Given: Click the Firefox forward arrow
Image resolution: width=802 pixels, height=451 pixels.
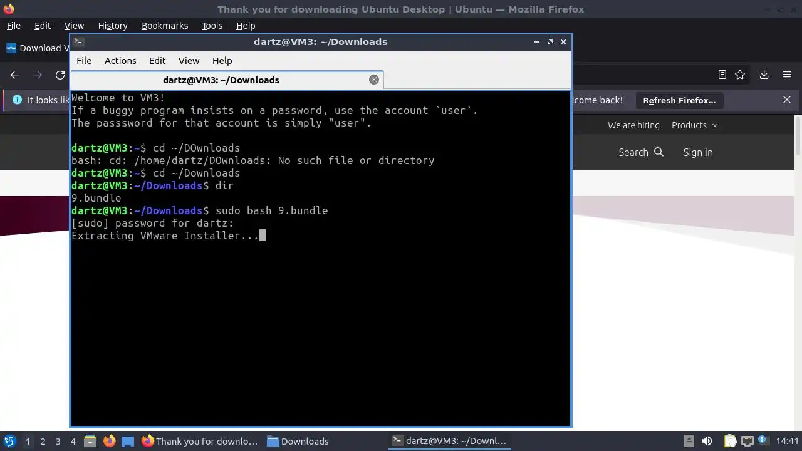Looking at the screenshot, I should [x=38, y=75].
